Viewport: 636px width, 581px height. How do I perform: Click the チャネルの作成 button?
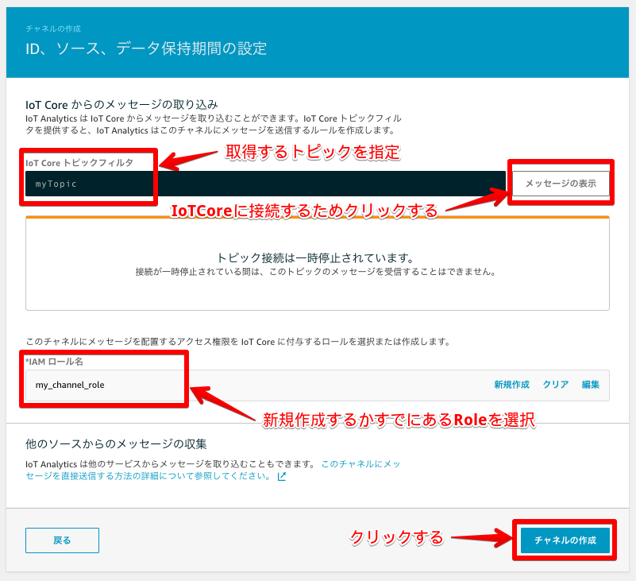(565, 540)
